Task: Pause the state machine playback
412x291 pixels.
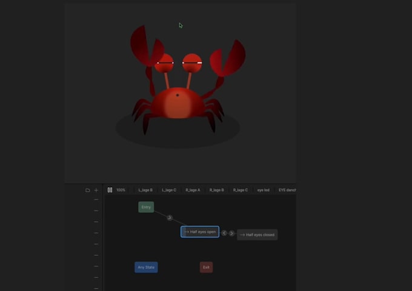Action: click(x=110, y=190)
